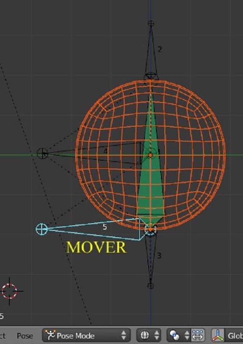243x344 pixels.
Task: Open the pivot point dropdown
Action: (x=179, y=335)
